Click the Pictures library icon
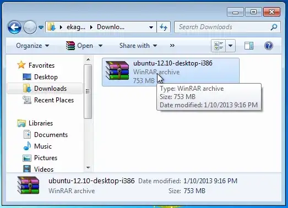Viewport: 288px width, 208px height. 27,158
